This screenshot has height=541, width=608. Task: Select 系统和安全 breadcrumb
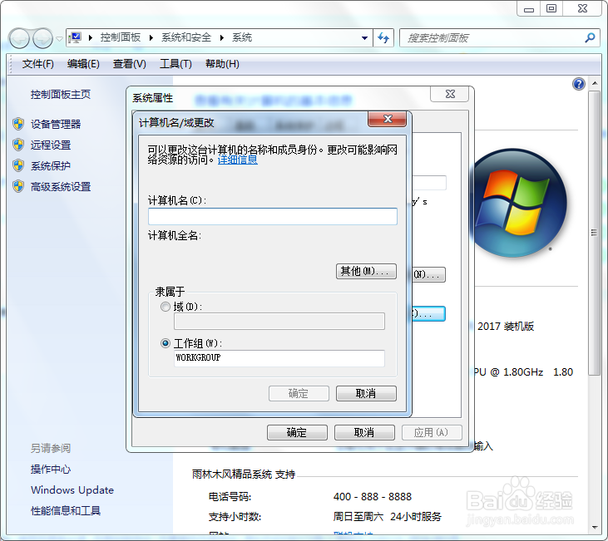click(x=186, y=37)
